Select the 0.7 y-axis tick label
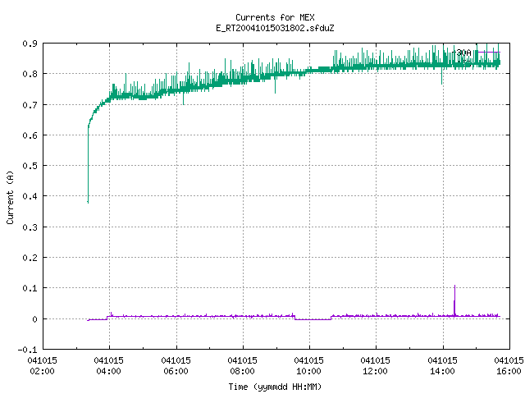The height and width of the screenshot is (394, 525). coord(30,105)
